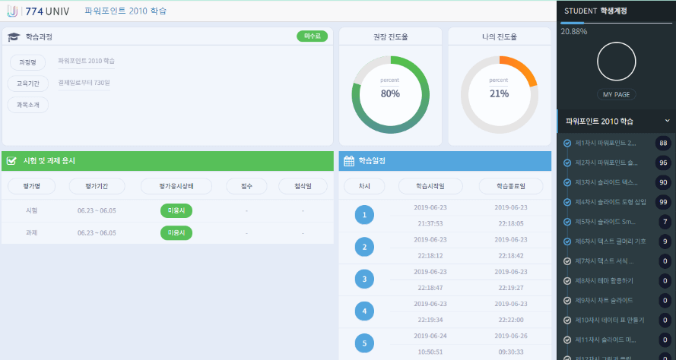Open the 과목소개 details button
Image resolution: width=676 pixels, height=360 pixels.
coord(28,105)
